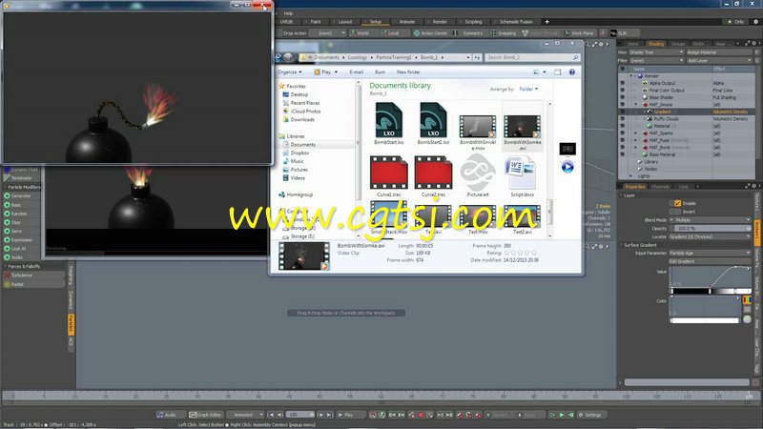Click play button in Explorer preview pane
The image size is (763, 429).
click(x=567, y=168)
